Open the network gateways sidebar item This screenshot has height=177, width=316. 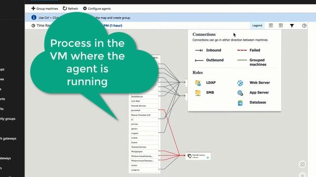coord(8,139)
